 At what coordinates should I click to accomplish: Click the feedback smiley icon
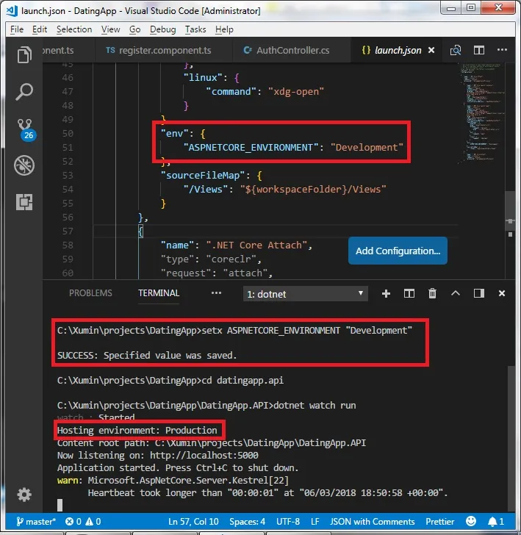tap(471, 521)
